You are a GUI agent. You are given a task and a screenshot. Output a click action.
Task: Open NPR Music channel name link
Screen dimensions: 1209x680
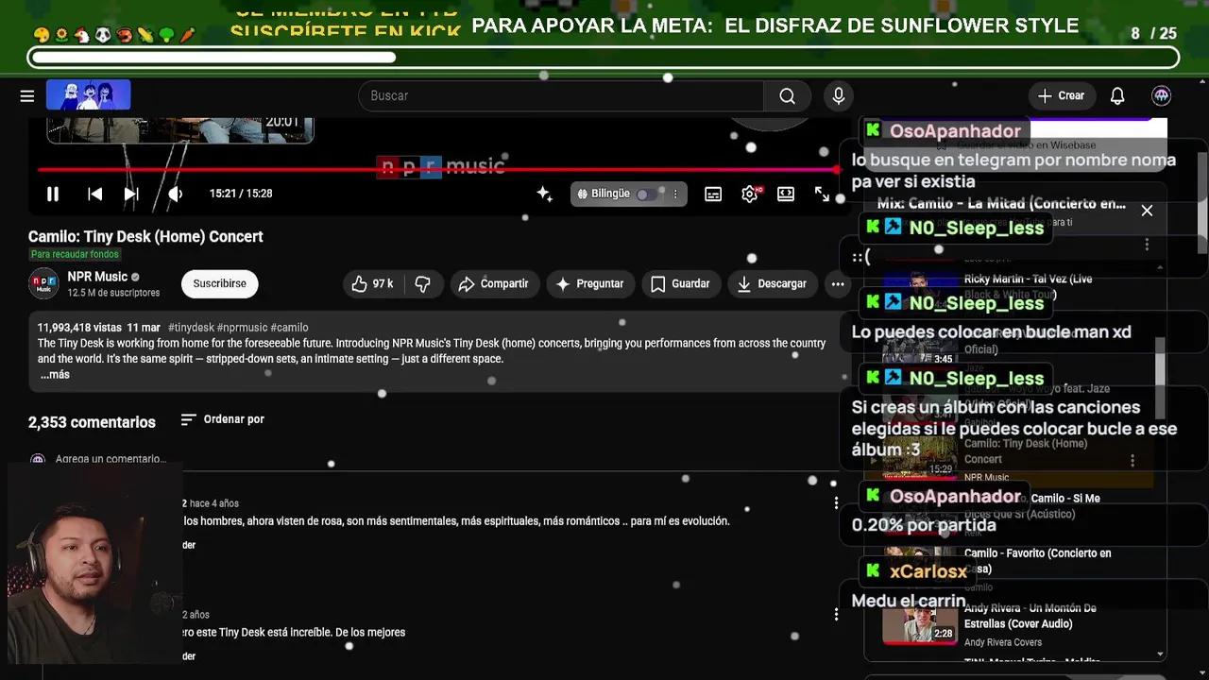coord(97,277)
